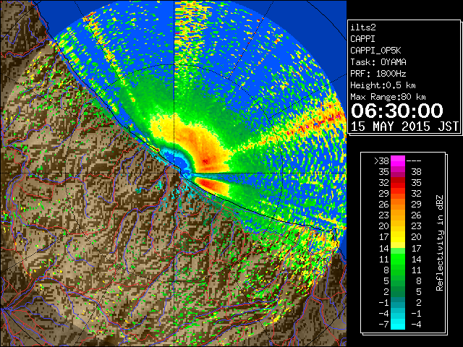Screen dimensions: 463x347
Task: Click the 'Height:0.5 km' entry
Action: coord(383,85)
